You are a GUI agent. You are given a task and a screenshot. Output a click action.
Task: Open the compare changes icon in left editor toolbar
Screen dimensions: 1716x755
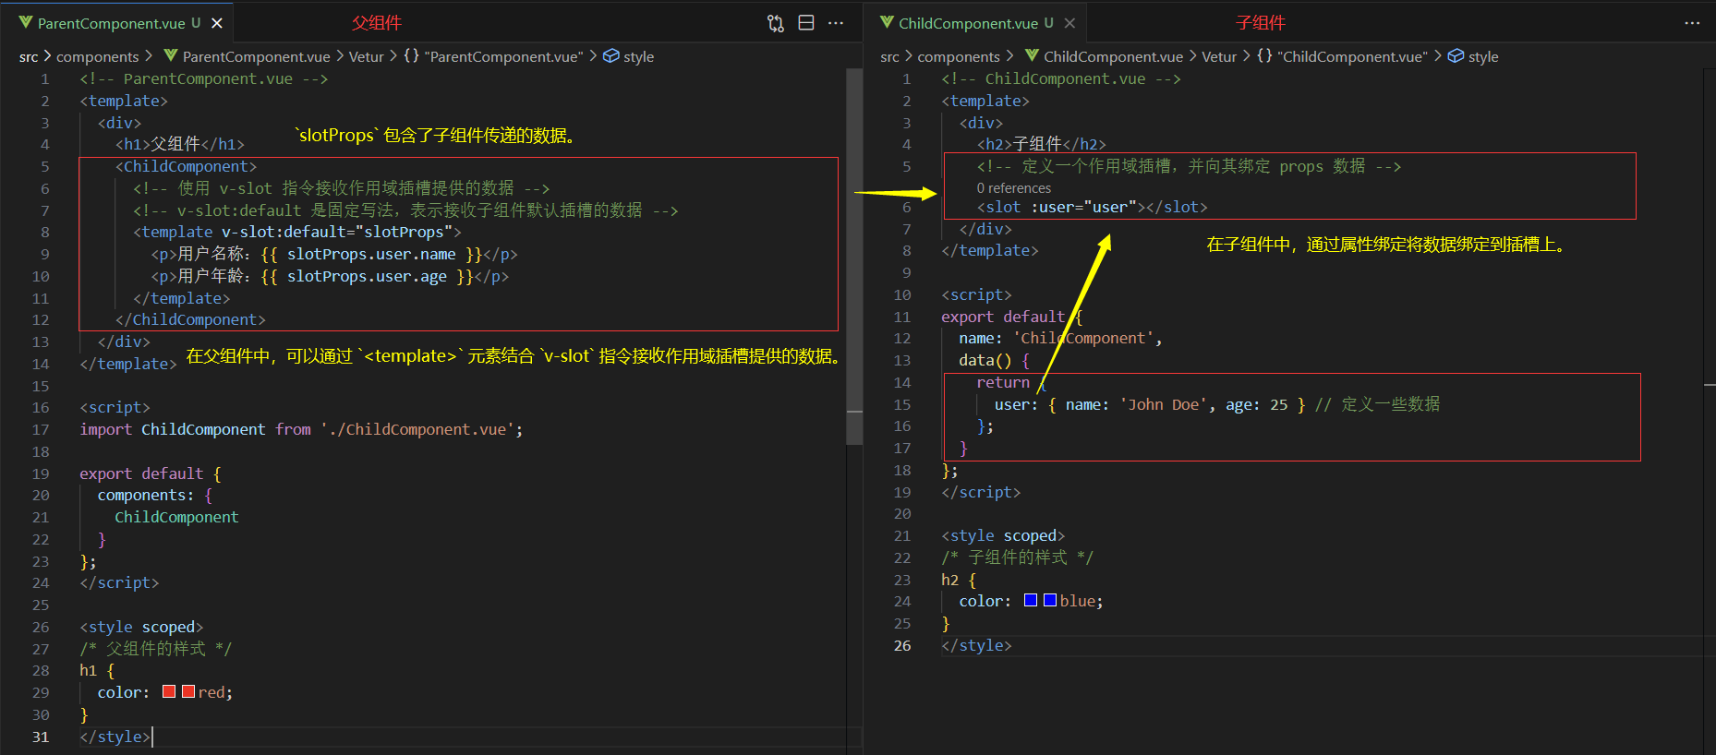[776, 23]
